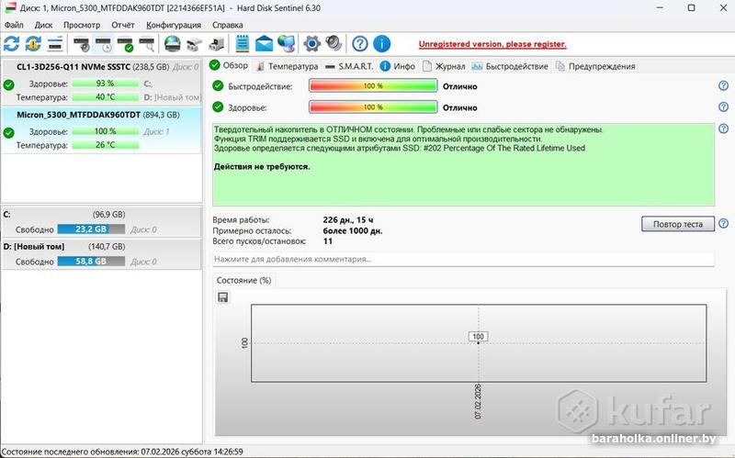Click the printers-style icon after the globe disk

[194, 44]
